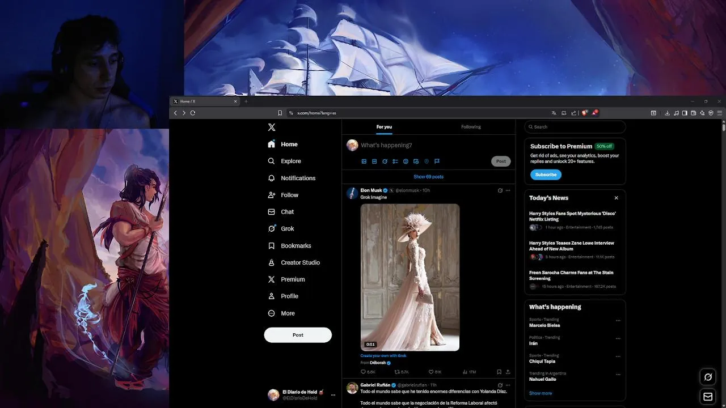This screenshot has height=408, width=726.
Task: Add a poll in the composer
Action: click(395, 161)
